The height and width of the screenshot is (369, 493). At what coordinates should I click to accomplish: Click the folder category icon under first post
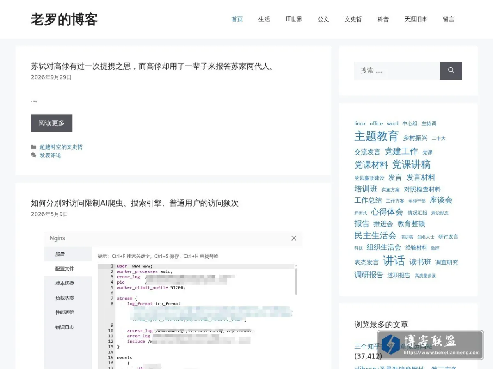pyautogui.click(x=34, y=147)
